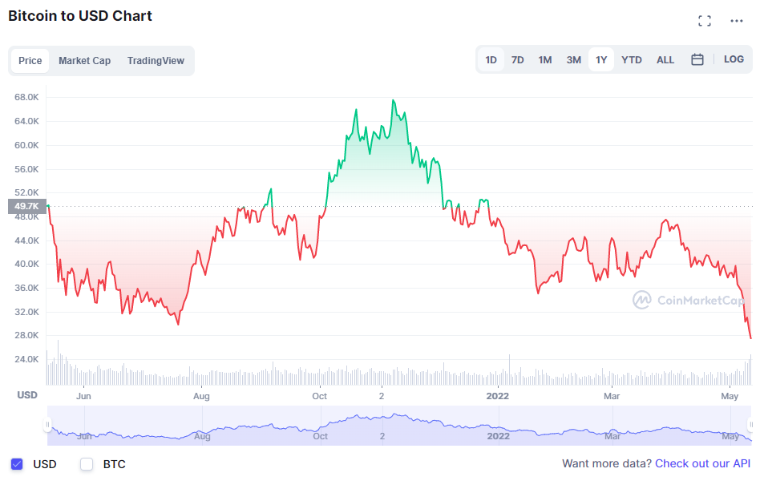
Task: Select the 7D time range
Action: [518, 59]
